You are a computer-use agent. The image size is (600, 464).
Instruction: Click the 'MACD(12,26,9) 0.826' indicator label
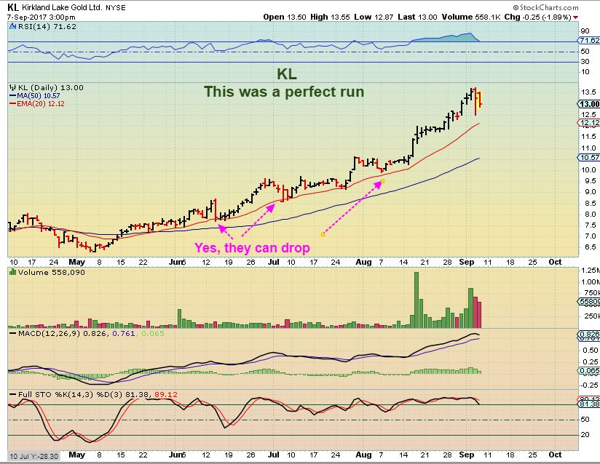pos(63,334)
